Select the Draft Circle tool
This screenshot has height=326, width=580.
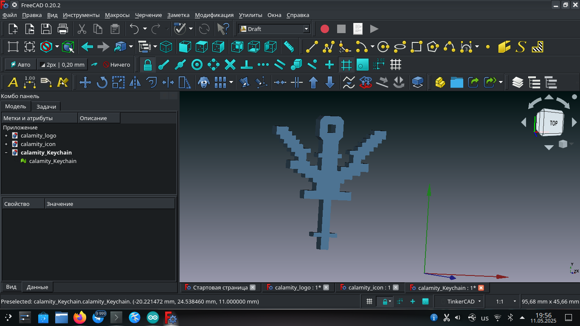[383, 47]
